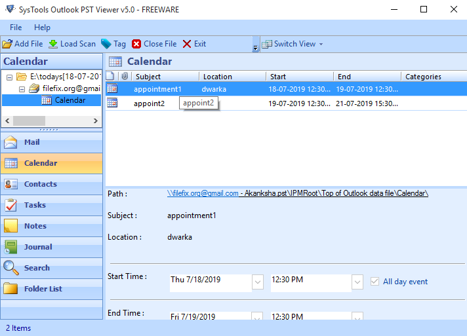467x336 pixels.
Task: Select the appointment1 subject cell
Action: pyautogui.click(x=157, y=89)
